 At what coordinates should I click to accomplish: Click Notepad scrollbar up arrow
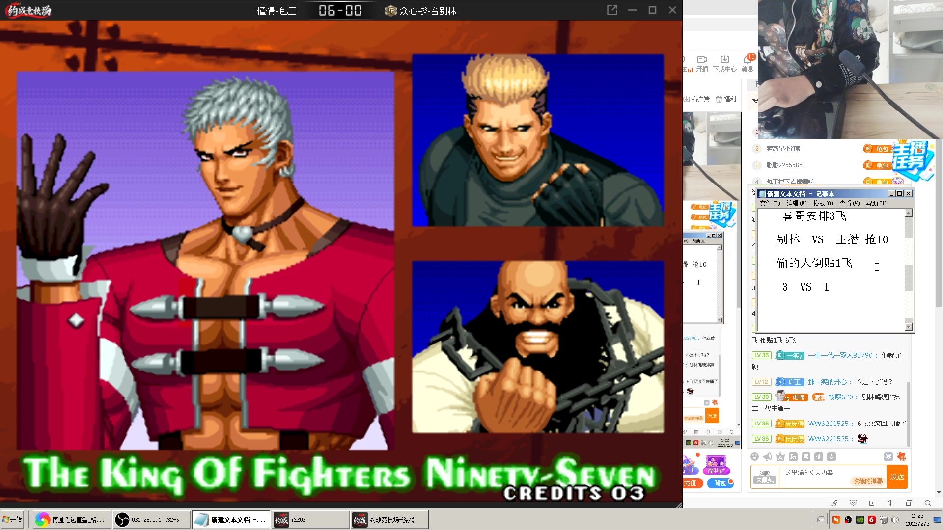[909, 213]
